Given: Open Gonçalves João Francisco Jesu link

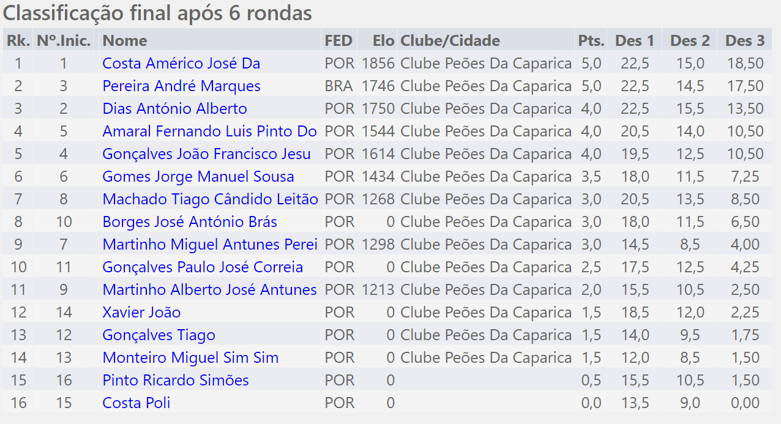Looking at the screenshot, I should click(206, 154).
